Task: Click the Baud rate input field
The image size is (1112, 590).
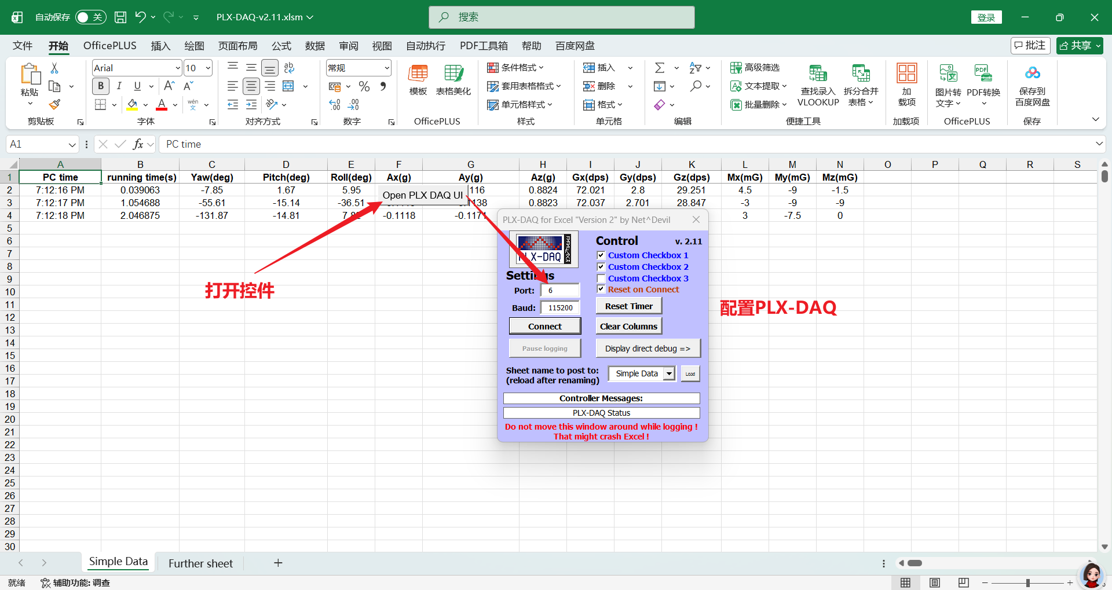Action: (560, 307)
